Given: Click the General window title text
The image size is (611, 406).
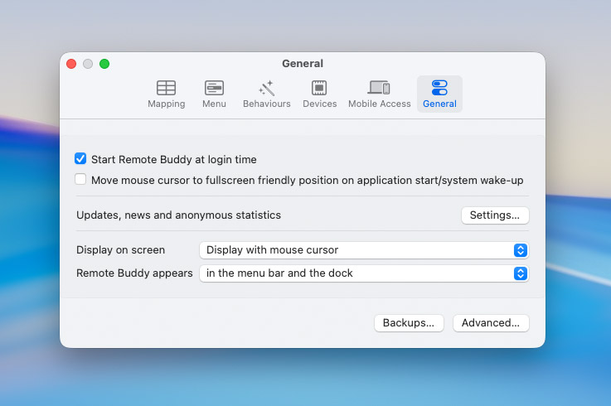Looking at the screenshot, I should [x=303, y=64].
